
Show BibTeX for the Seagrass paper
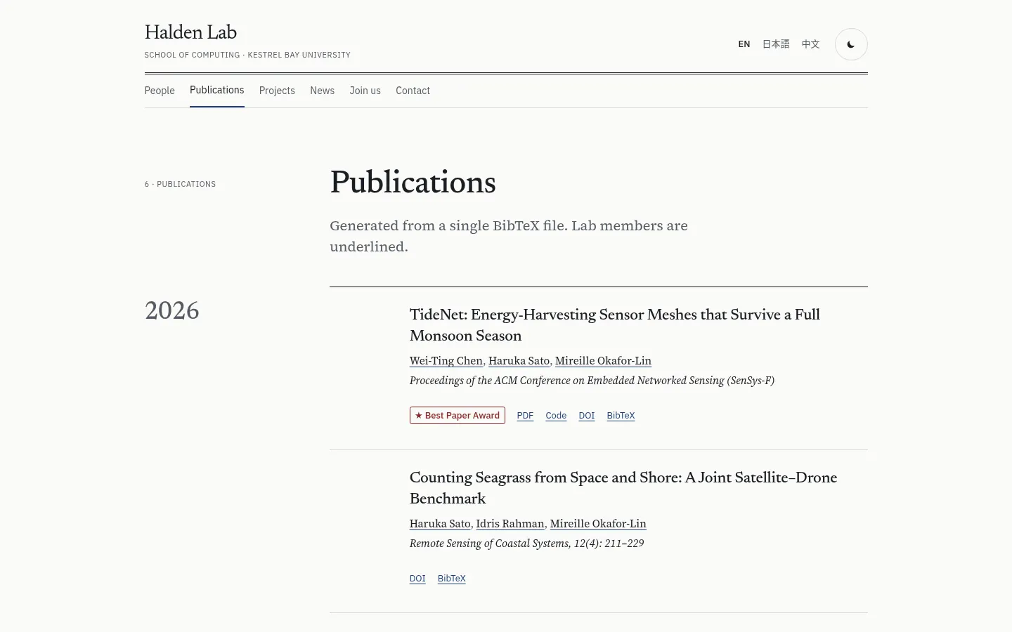452,579
